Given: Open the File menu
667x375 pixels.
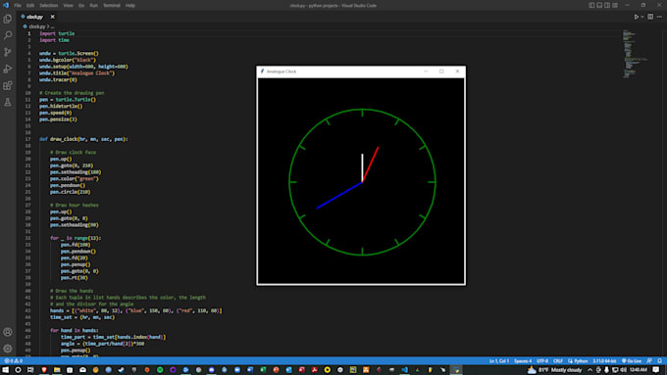Looking at the screenshot, I should pyautogui.click(x=18, y=6).
